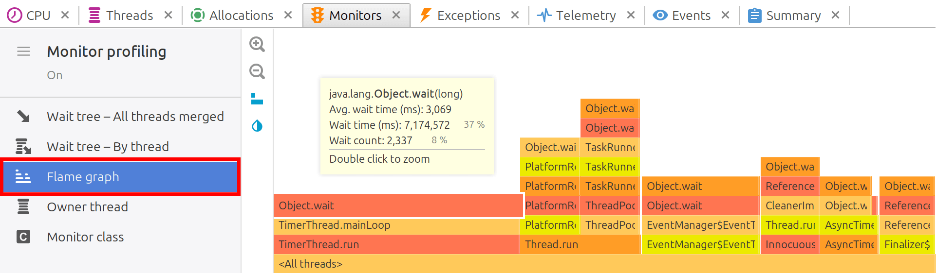
Task: Select the Innocuous frame
Action: coord(789,244)
